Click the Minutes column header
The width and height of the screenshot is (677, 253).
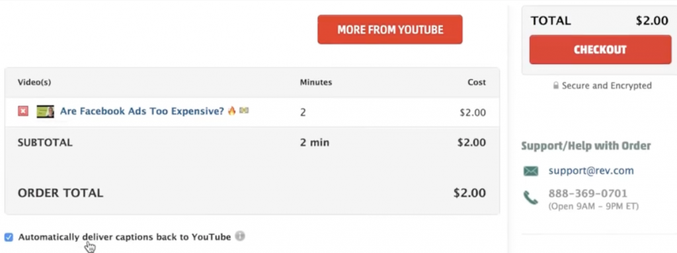click(316, 82)
